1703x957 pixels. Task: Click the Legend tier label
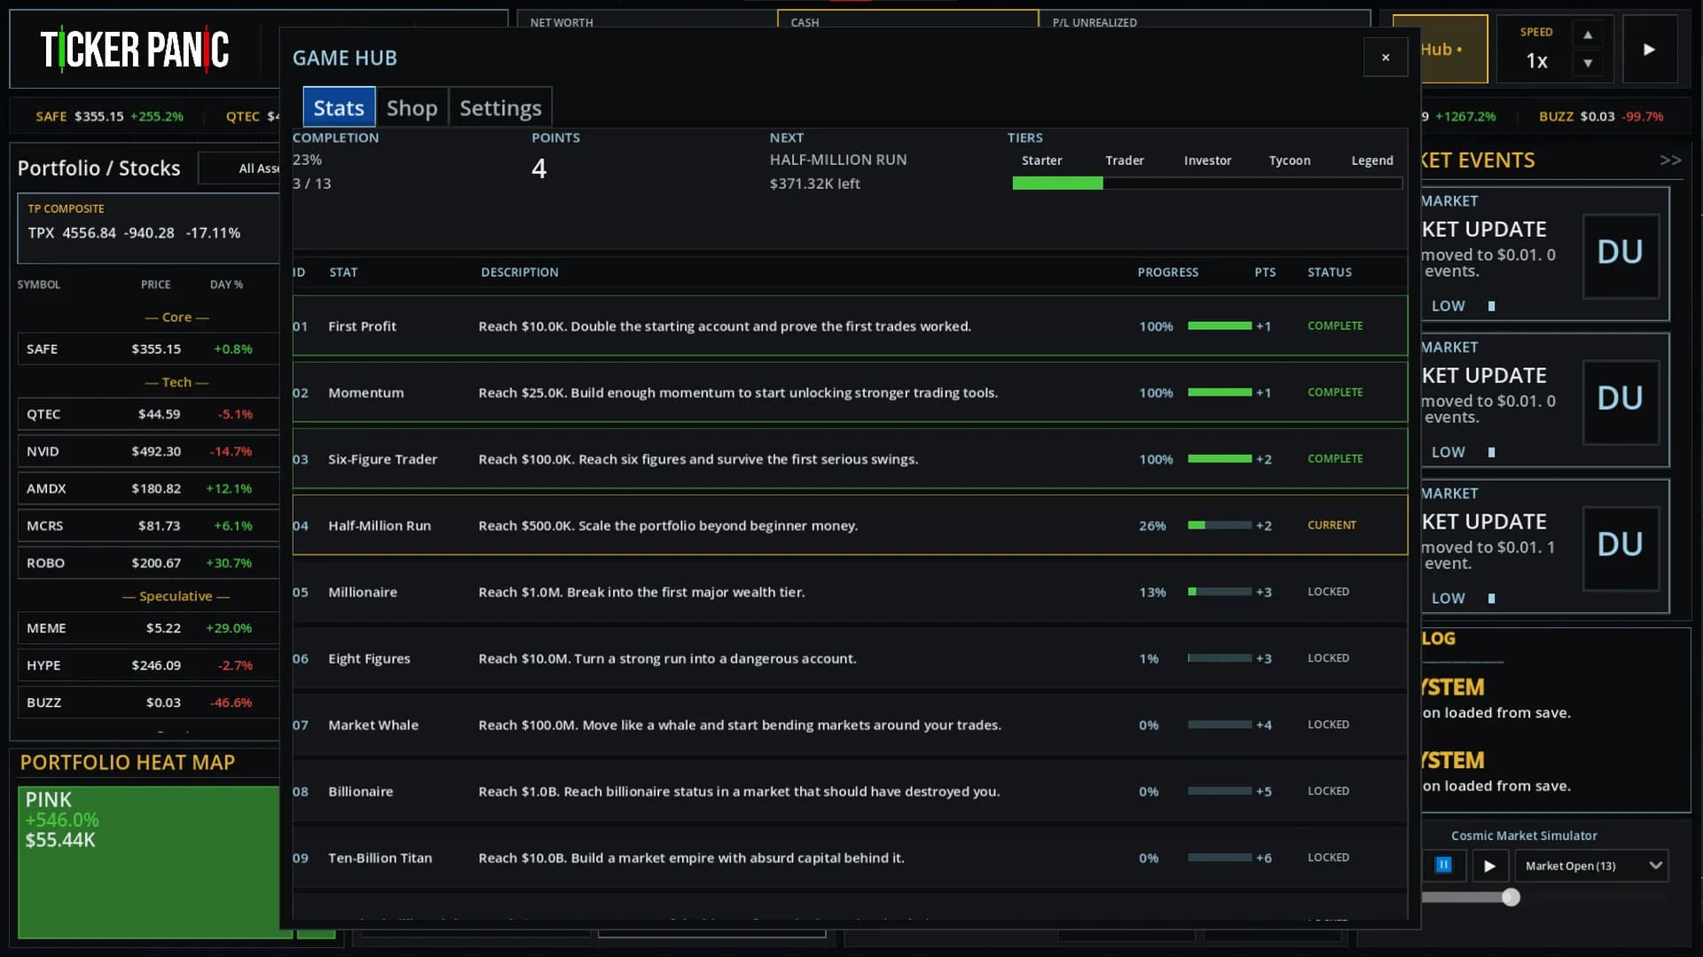(1372, 161)
